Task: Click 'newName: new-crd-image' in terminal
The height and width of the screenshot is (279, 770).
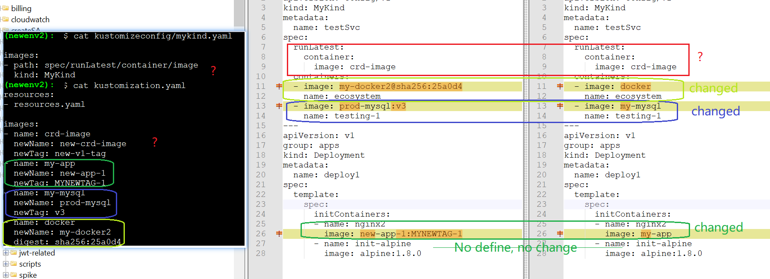Action: (70, 144)
